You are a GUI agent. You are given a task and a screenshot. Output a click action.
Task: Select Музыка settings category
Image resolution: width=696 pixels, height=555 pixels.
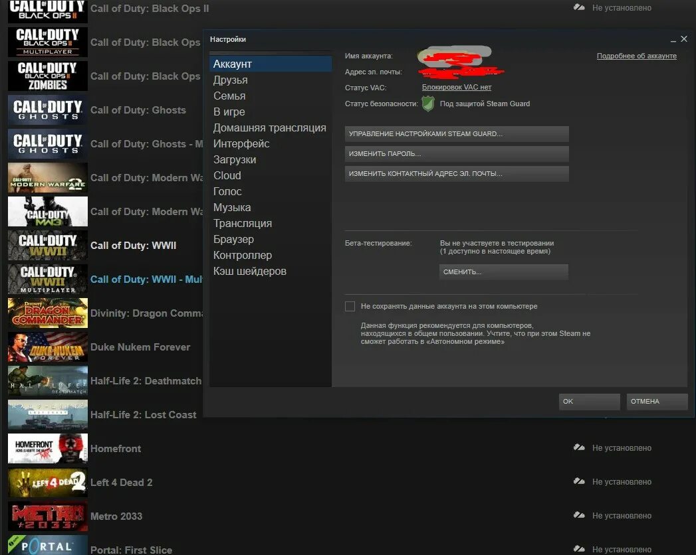click(x=232, y=207)
